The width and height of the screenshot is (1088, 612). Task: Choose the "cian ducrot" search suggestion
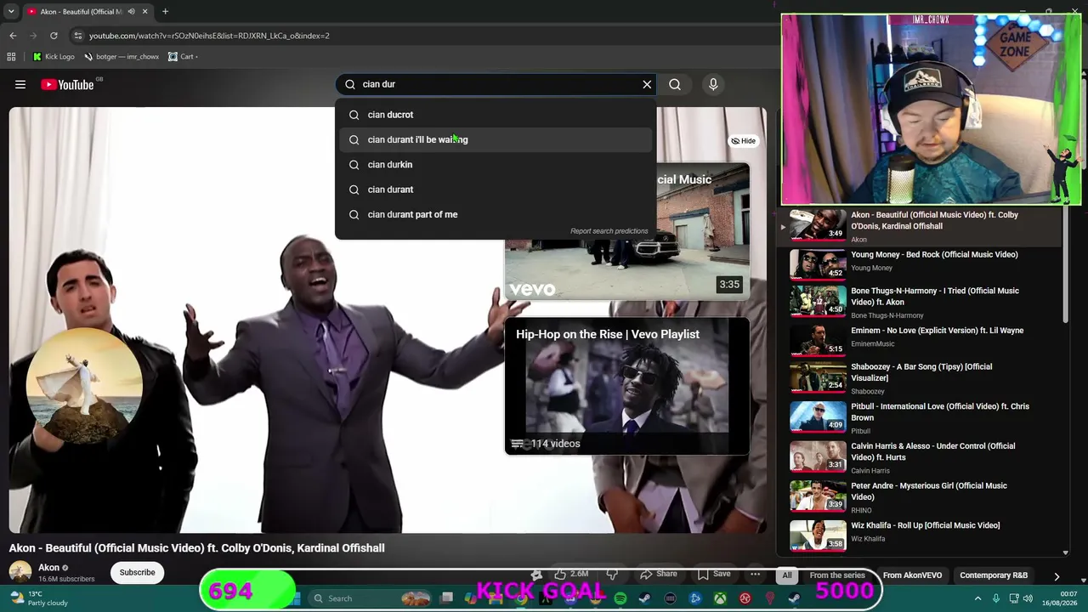click(x=496, y=115)
